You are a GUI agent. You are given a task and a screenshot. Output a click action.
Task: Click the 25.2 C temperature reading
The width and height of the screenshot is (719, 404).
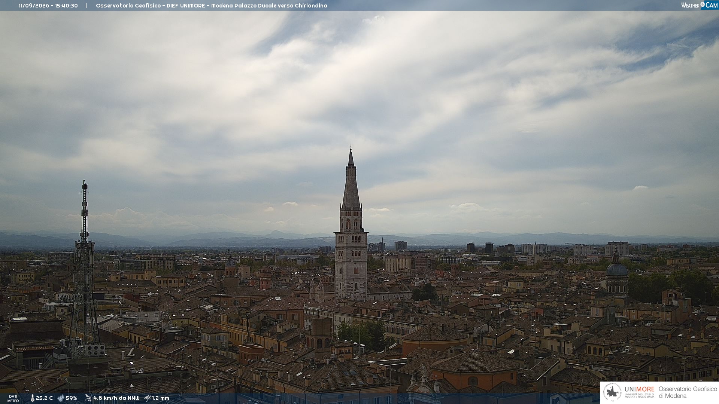(x=44, y=398)
